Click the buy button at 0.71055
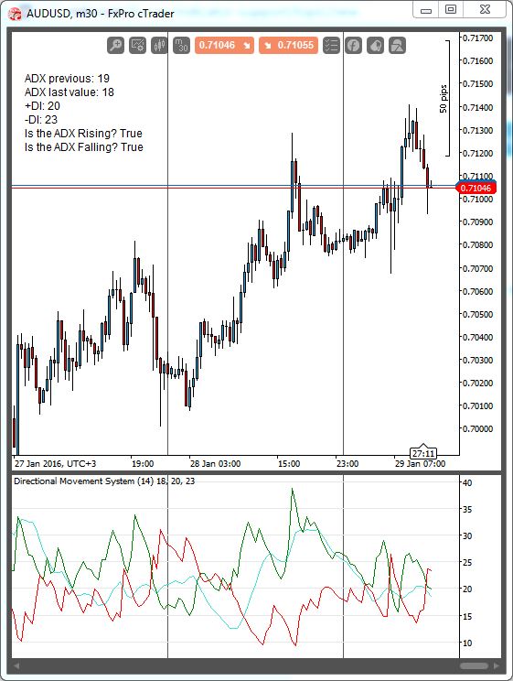 [x=289, y=45]
